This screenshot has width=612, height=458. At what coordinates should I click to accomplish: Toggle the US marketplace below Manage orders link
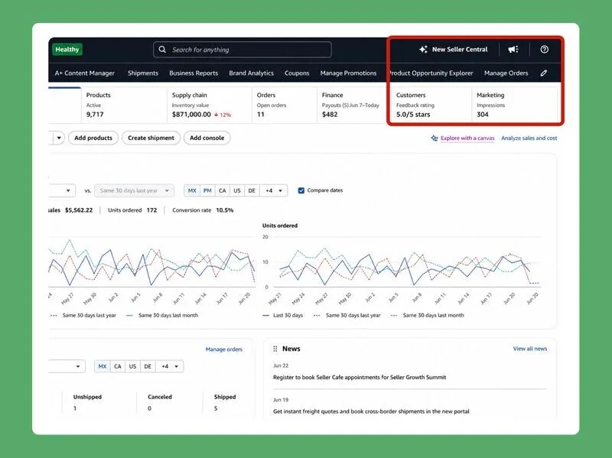(x=132, y=366)
